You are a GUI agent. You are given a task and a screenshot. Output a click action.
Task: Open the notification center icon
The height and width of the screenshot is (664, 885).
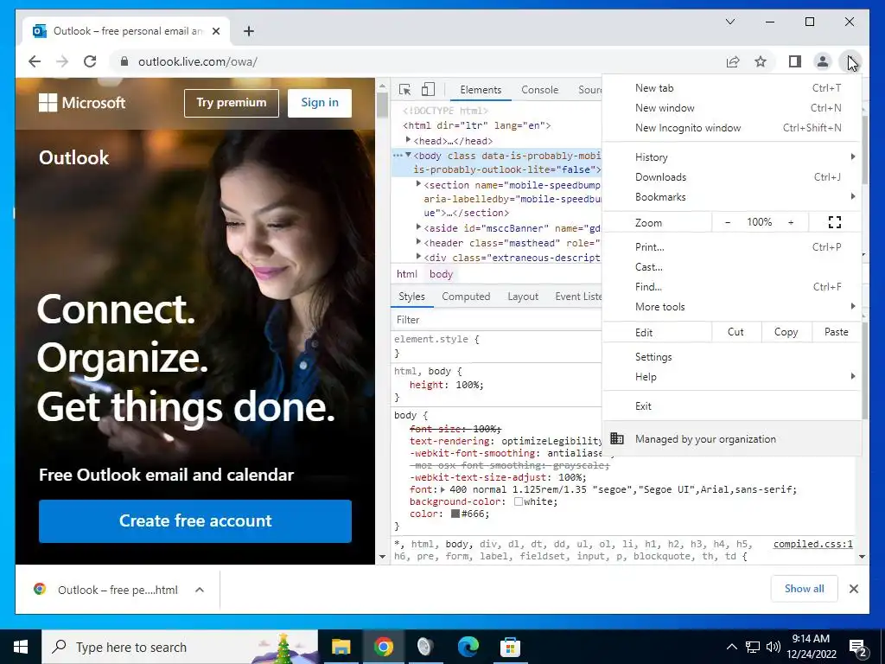tap(857, 647)
